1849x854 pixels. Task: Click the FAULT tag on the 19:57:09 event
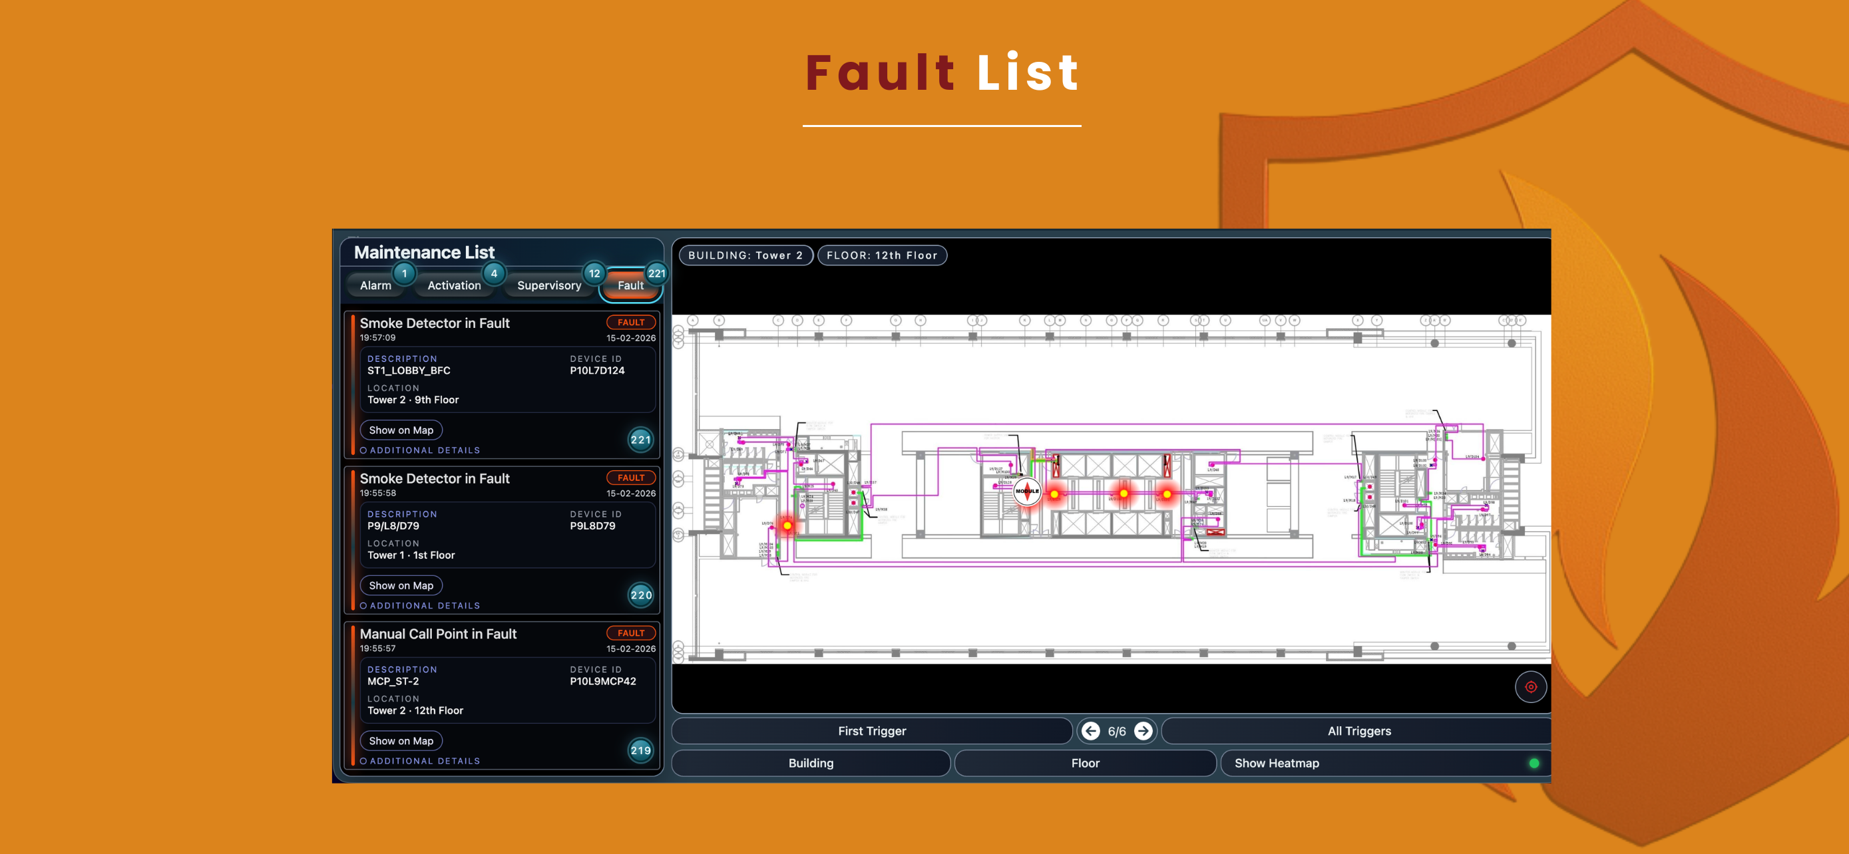(631, 323)
